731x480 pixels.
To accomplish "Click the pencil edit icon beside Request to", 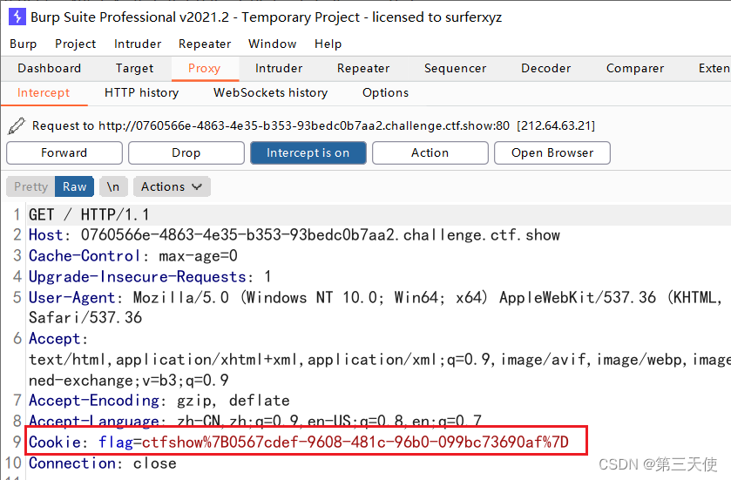I will pyautogui.click(x=17, y=125).
